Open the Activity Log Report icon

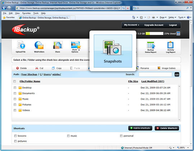(x=171, y=45)
